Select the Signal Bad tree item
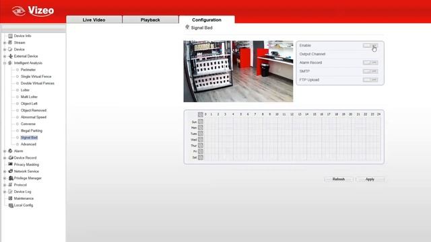431x242 pixels. coord(29,137)
